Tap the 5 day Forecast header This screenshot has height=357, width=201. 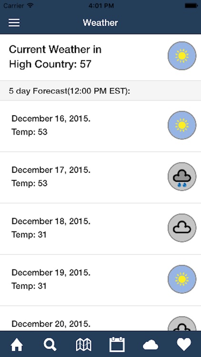[100, 90]
